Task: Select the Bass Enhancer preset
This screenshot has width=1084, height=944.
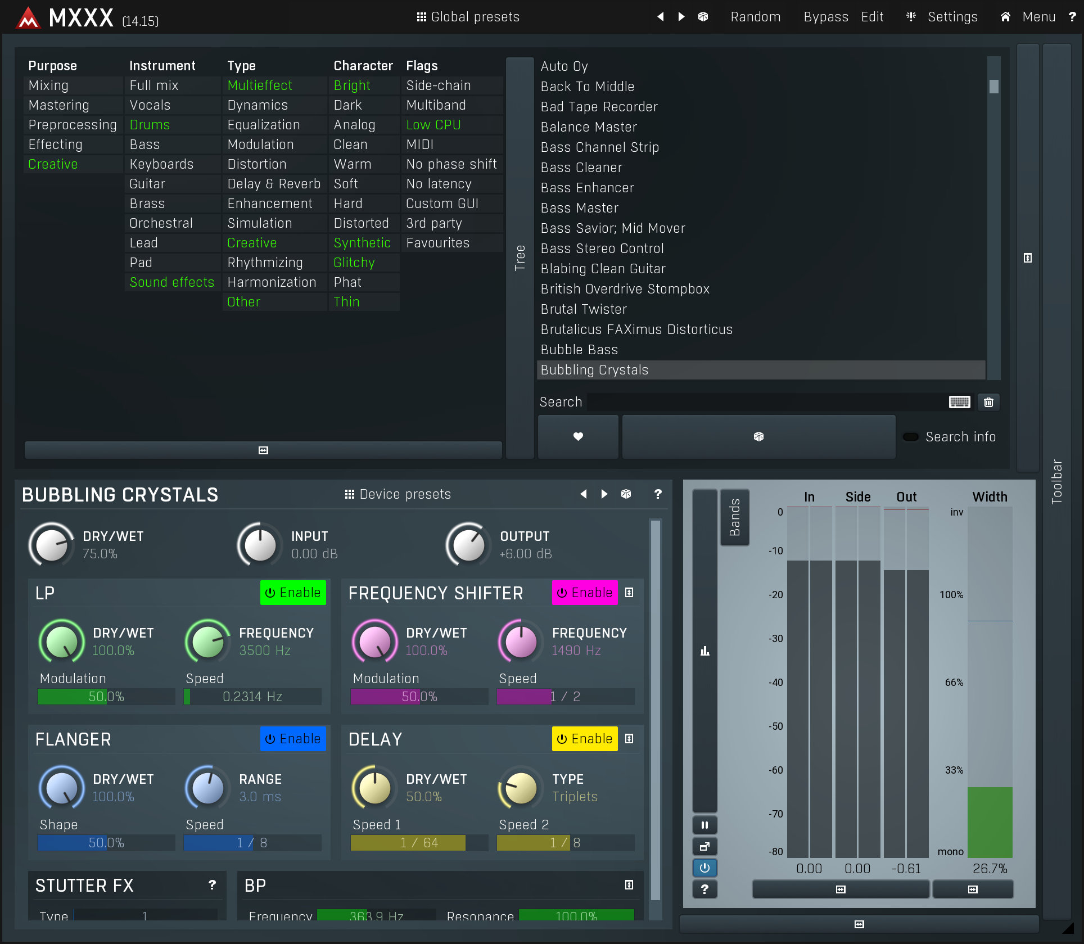Action: 586,188
